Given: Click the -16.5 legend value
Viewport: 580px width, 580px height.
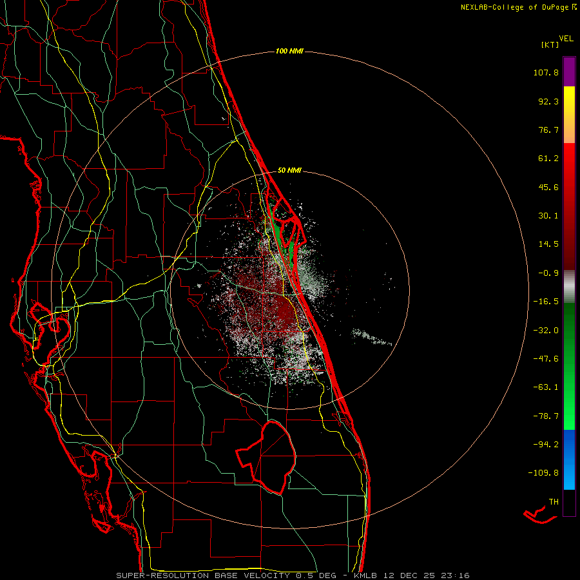Looking at the screenshot, I should point(546,302).
